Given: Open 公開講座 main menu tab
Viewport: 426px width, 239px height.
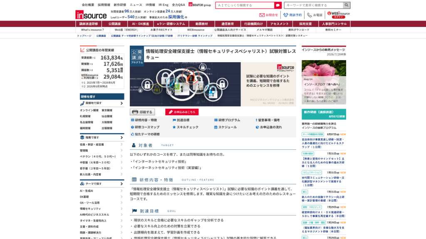Looking at the screenshot, I should (x=114, y=24).
